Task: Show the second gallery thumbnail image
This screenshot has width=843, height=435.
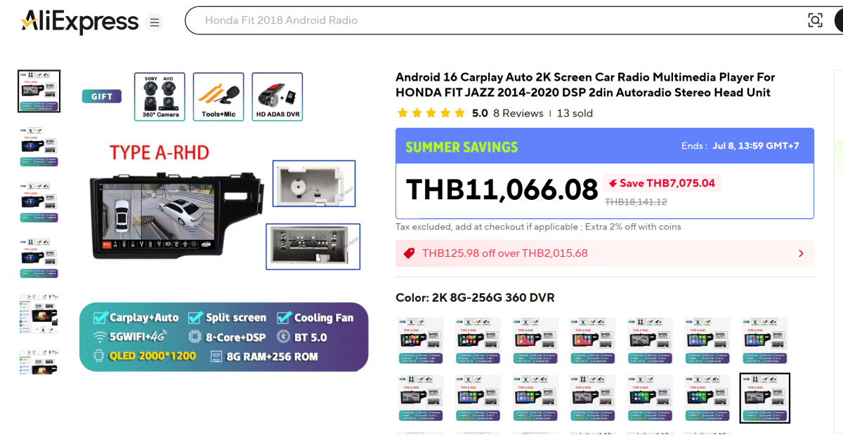Action: [39, 147]
